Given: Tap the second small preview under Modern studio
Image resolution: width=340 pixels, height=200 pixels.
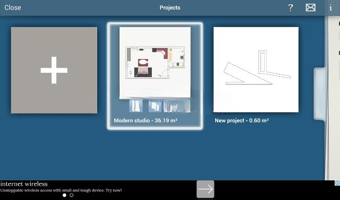Looking at the screenshot, I should click(x=155, y=106).
